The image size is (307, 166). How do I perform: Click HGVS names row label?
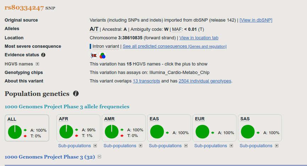tap(19, 64)
